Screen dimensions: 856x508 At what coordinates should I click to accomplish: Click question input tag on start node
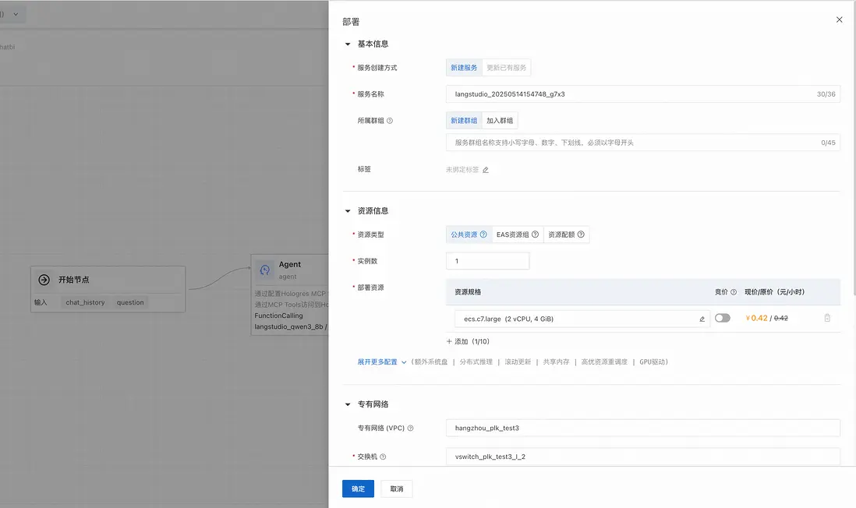click(x=130, y=302)
